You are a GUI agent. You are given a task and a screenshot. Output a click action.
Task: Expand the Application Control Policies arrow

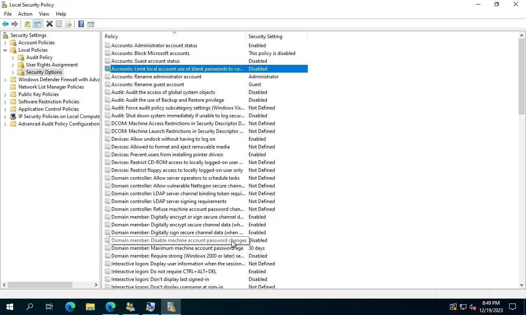(5, 109)
